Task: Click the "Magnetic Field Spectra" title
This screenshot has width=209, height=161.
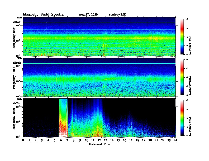Action: (x=43, y=14)
